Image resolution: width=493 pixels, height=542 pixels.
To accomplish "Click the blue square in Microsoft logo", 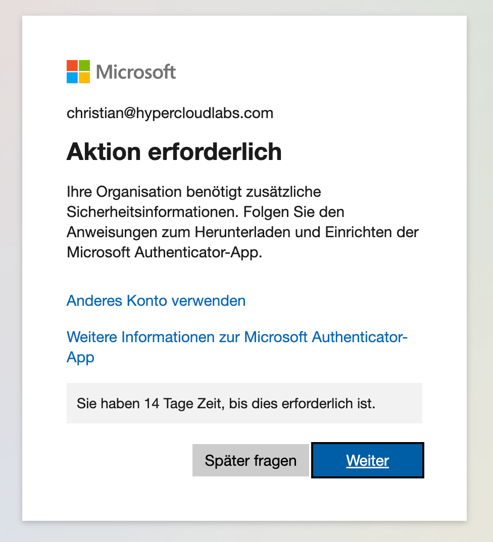I will (72, 78).
